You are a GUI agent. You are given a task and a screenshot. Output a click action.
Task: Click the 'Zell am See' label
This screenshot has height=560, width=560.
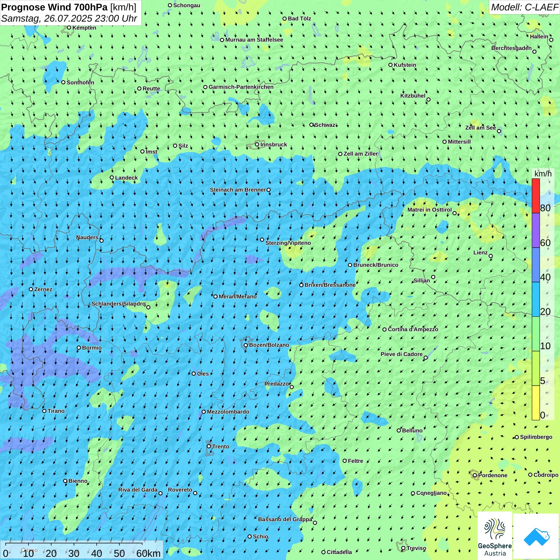pyautogui.click(x=480, y=128)
